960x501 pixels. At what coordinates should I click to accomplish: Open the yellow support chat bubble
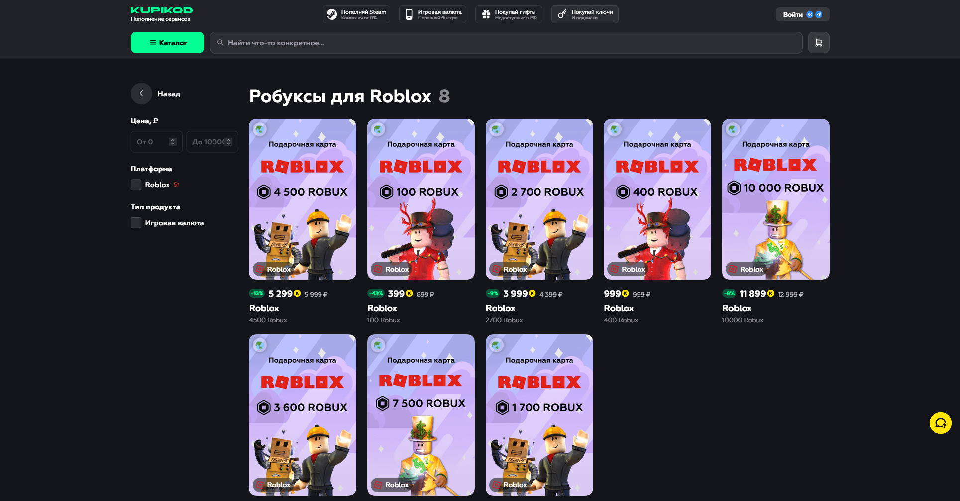click(x=940, y=423)
